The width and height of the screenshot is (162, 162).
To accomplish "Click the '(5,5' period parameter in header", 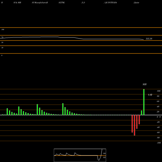I will (x=83, y=3).
